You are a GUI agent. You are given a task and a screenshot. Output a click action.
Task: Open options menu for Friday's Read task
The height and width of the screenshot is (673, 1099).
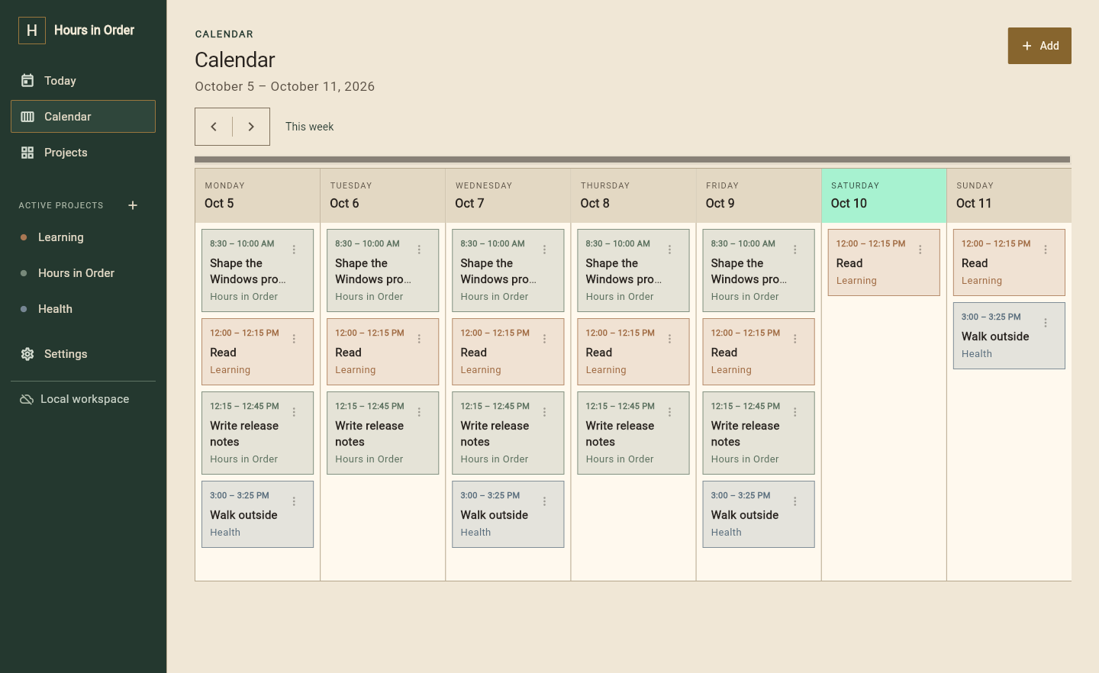click(794, 339)
